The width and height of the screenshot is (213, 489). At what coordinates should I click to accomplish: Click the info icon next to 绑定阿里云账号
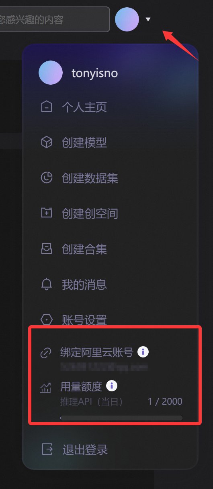(x=143, y=352)
